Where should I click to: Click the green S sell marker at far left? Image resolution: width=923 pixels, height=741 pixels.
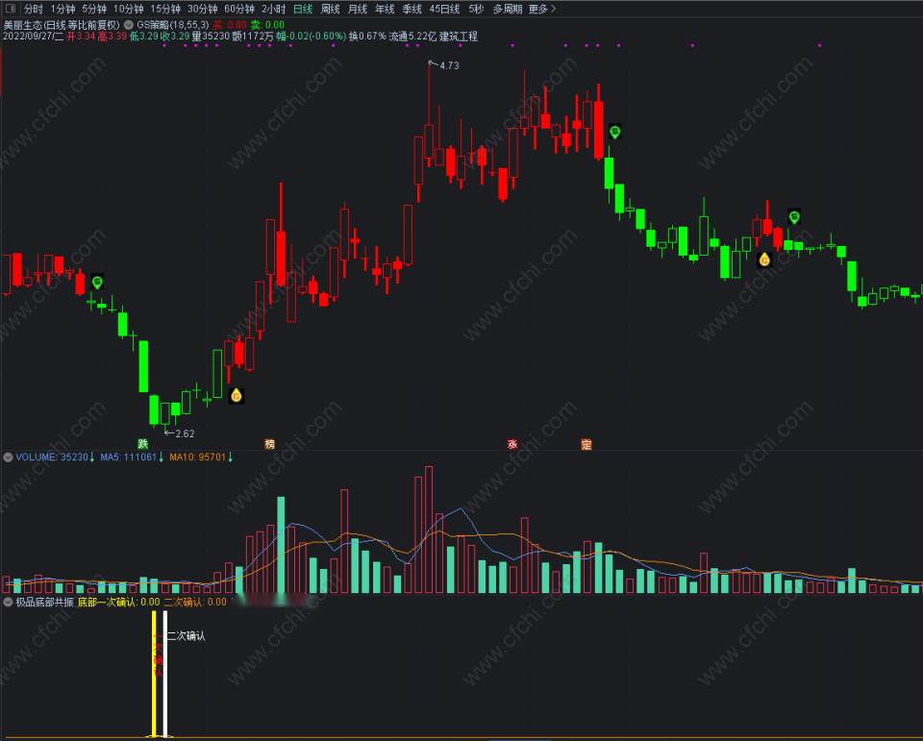97,282
